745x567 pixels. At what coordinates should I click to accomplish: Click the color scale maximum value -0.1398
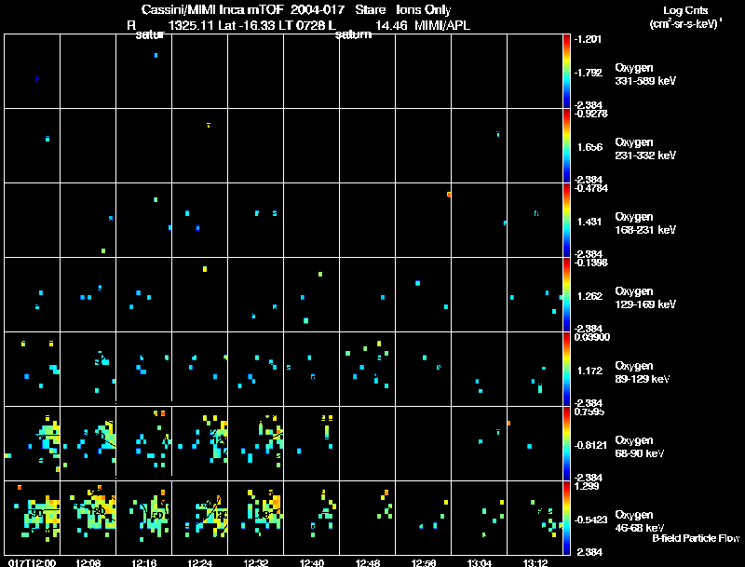[x=591, y=263]
